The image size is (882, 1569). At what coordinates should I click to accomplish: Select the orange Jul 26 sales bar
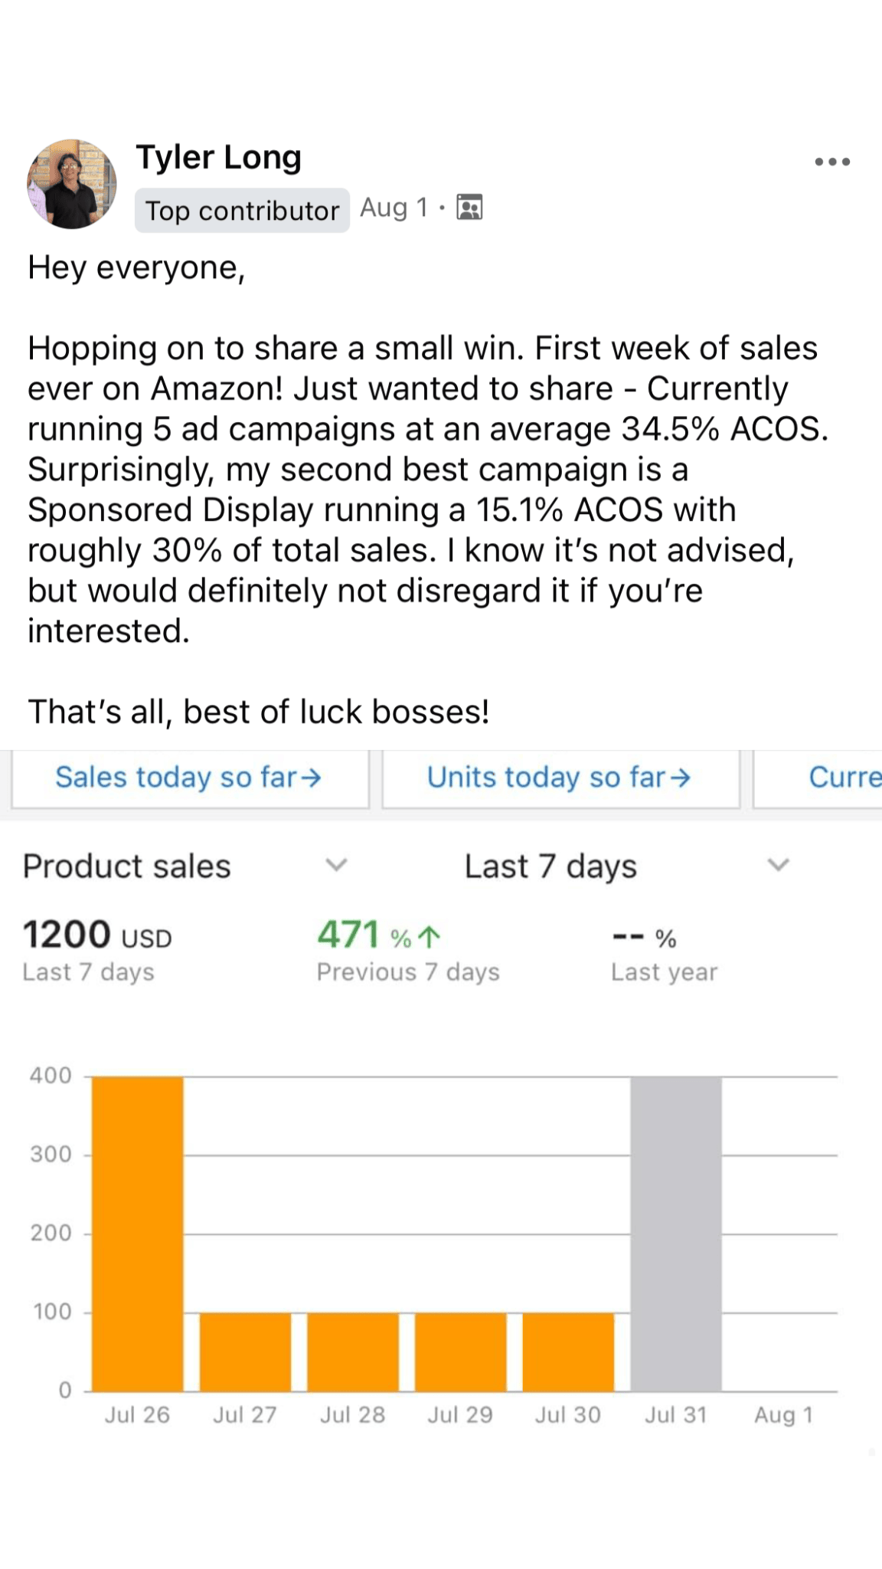pos(138,1233)
